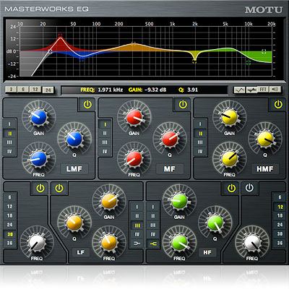Viewport: 289px width, 289px height.
Task: Select filter type IV for LMF band
Action: coord(9,152)
